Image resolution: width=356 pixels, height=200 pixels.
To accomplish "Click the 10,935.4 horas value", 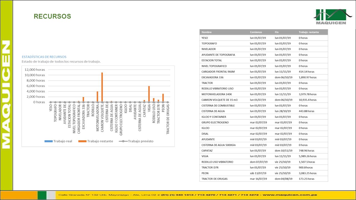I will point(308,100).
